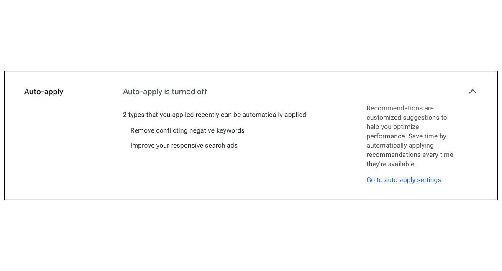Click the word "settings" in the blue link
This screenshot has height=271, width=502.
click(428, 180)
